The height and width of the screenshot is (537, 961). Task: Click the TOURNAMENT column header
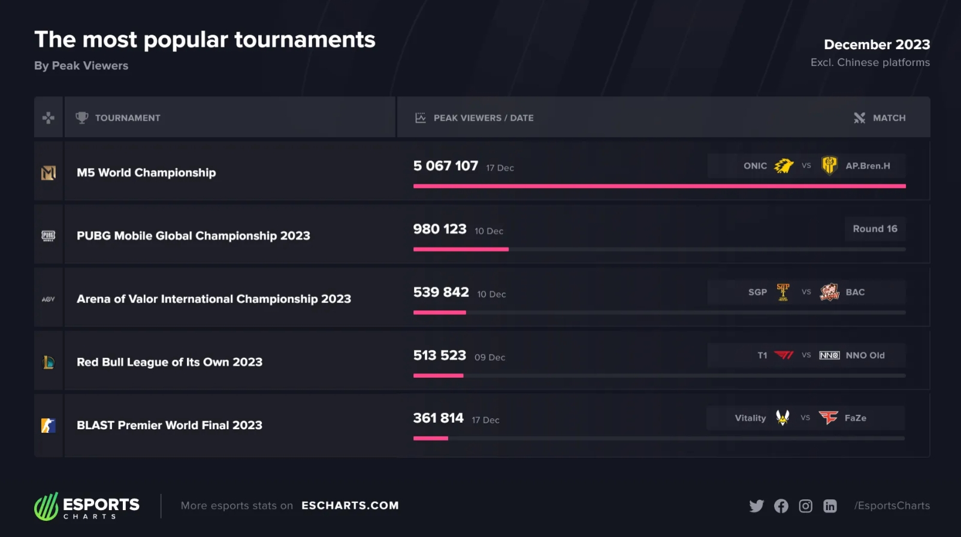[127, 118]
